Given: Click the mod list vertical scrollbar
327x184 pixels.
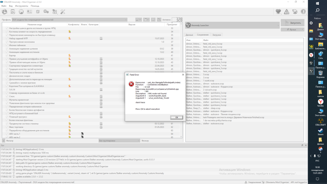Looking at the screenshot, I should (181, 81).
